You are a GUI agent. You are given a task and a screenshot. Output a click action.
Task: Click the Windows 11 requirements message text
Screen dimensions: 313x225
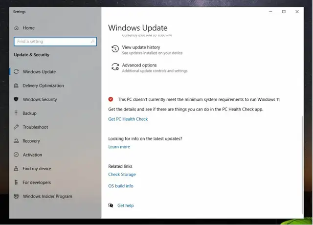click(199, 99)
